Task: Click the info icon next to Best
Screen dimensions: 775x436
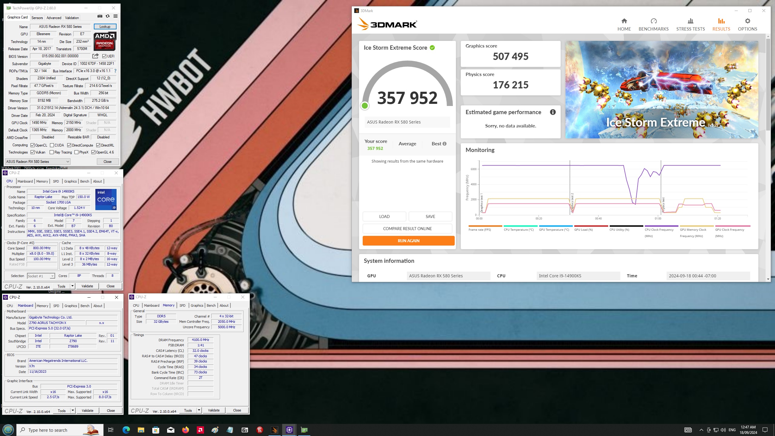Action: pos(444,144)
